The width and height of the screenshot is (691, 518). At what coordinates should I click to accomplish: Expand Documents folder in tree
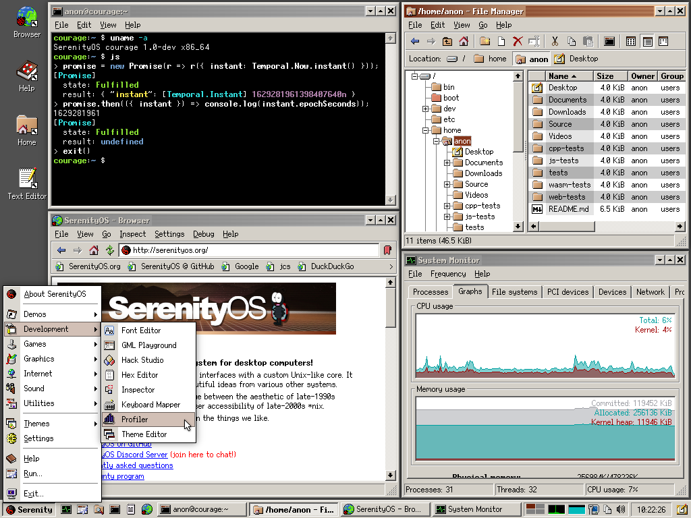[x=447, y=163]
